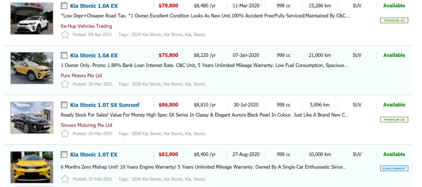Image resolution: width=422 pixels, height=187 pixels.
Task: Star the listing posted 27-Feb-2021
Action: coord(65,179)
